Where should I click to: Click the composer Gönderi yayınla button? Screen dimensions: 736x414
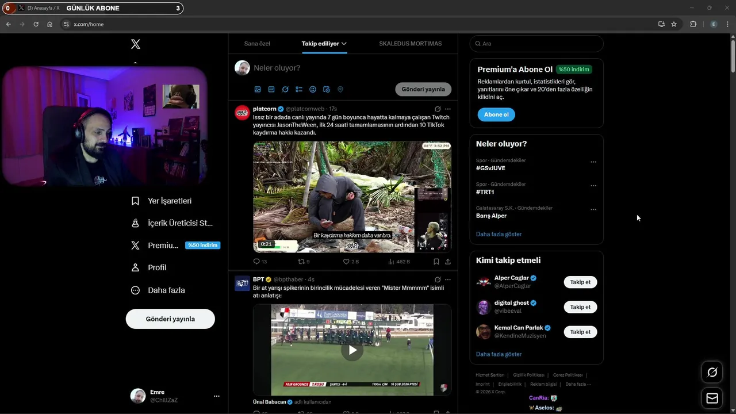pyautogui.click(x=423, y=89)
